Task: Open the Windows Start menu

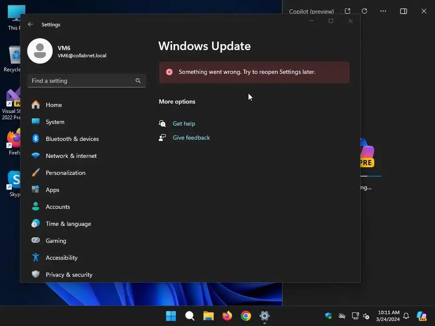Action: (x=171, y=316)
